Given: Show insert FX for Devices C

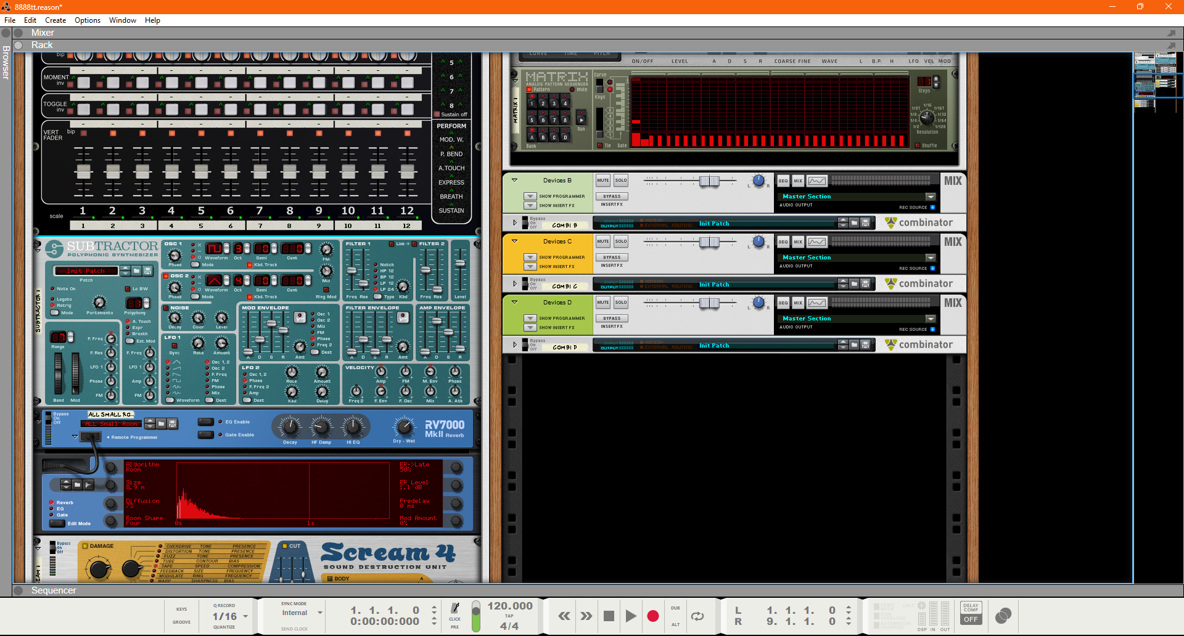Looking at the screenshot, I should coord(530,267).
